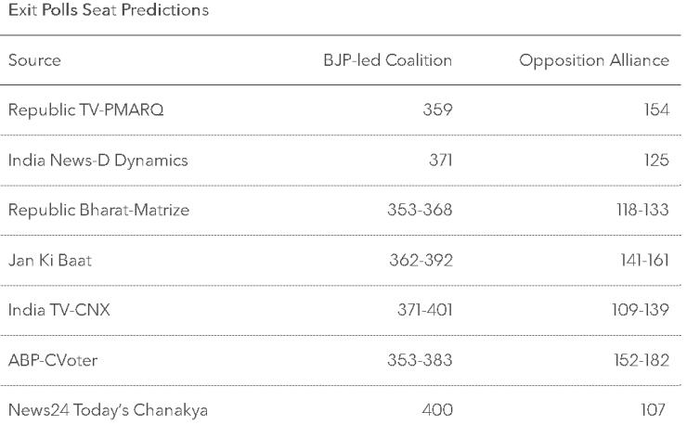Select the 353-368 seat range cell

[422, 211]
